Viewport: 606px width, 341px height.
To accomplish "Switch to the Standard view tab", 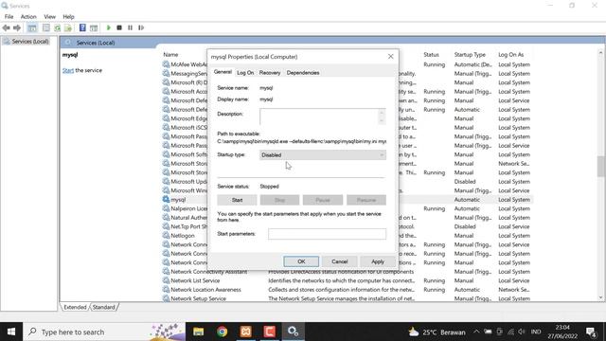I will (x=103, y=307).
